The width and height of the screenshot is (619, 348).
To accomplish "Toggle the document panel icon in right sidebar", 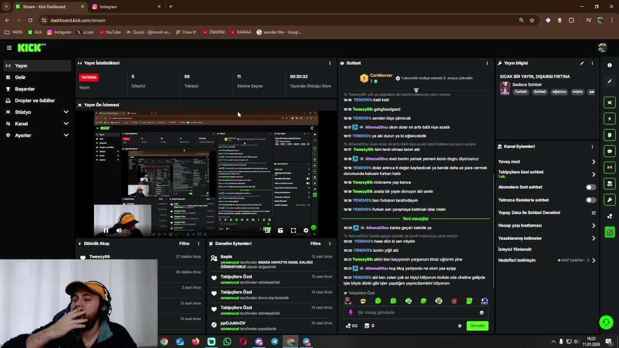I will click(609, 135).
